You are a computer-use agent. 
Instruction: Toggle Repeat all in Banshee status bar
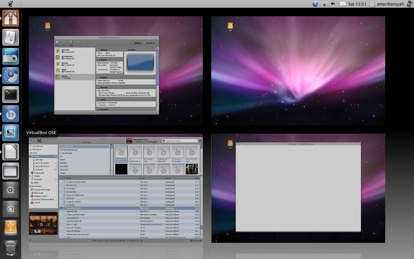pyautogui.click(x=196, y=241)
